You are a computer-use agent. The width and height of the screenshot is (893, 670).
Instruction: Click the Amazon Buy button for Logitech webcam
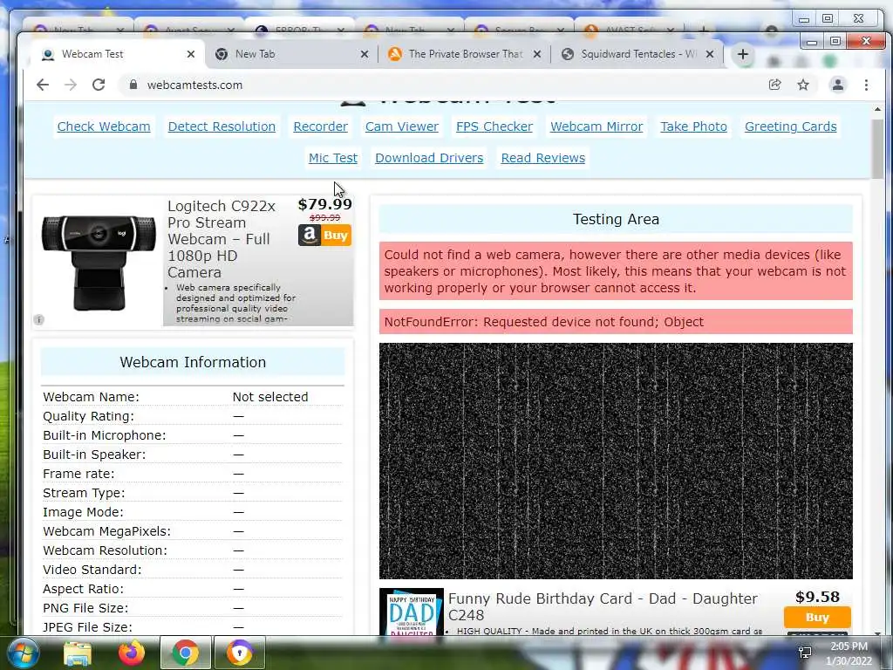pos(324,236)
